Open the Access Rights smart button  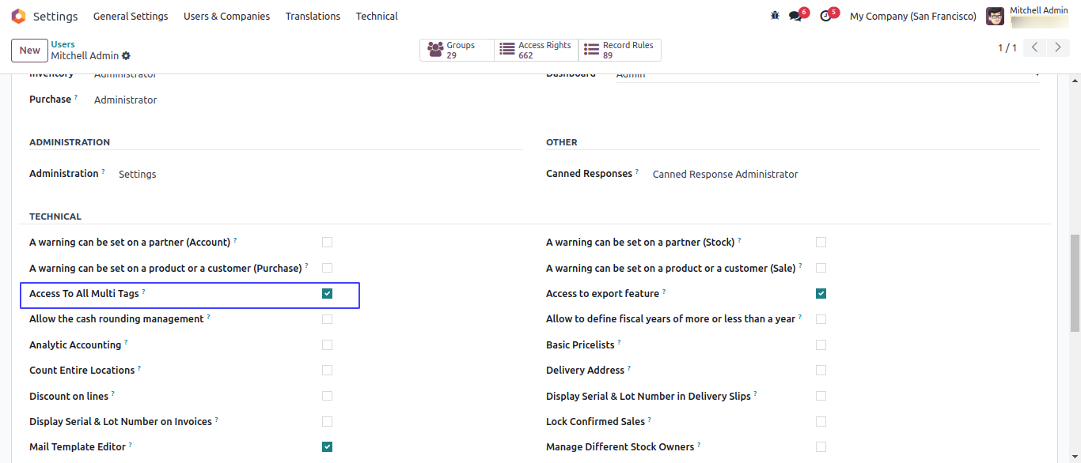[x=537, y=50]
